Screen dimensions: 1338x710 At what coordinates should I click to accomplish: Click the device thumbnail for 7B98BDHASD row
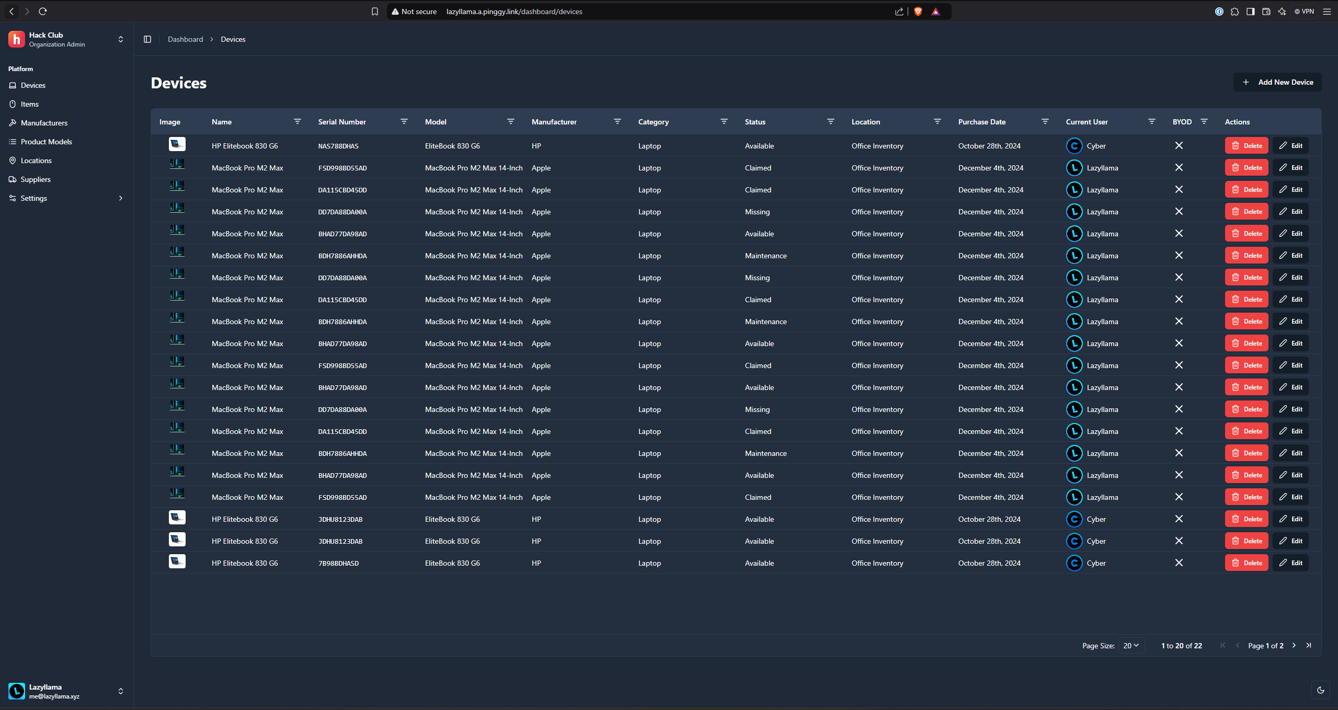(x=177, y=561)
